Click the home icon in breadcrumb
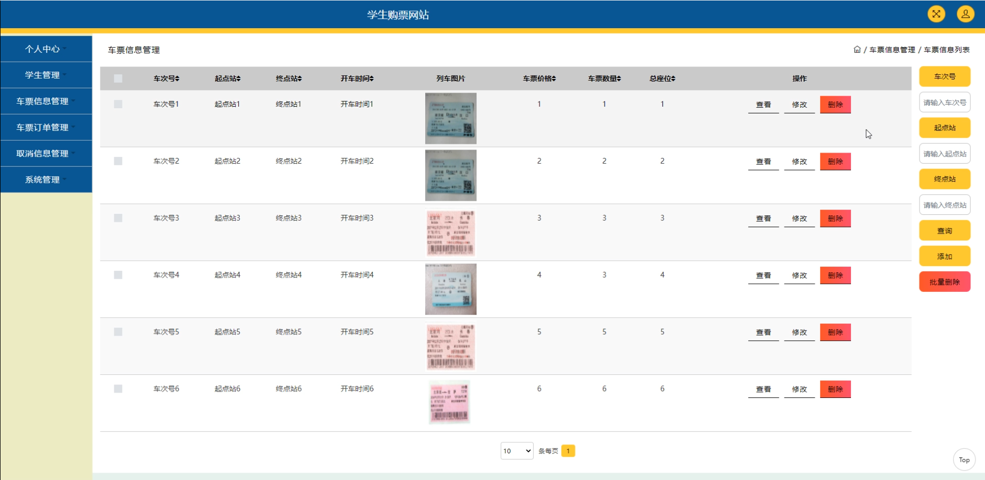Screen dimensions: 985x480 pyautogui.click(x=857, y=50)
